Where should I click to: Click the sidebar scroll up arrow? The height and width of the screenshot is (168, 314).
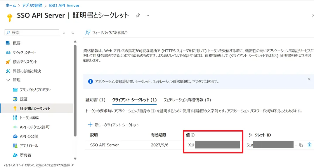click(75, 42)
